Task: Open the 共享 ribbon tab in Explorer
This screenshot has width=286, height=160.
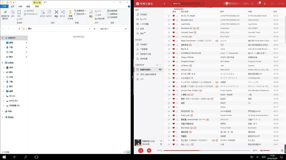Action: click(20, 6)
